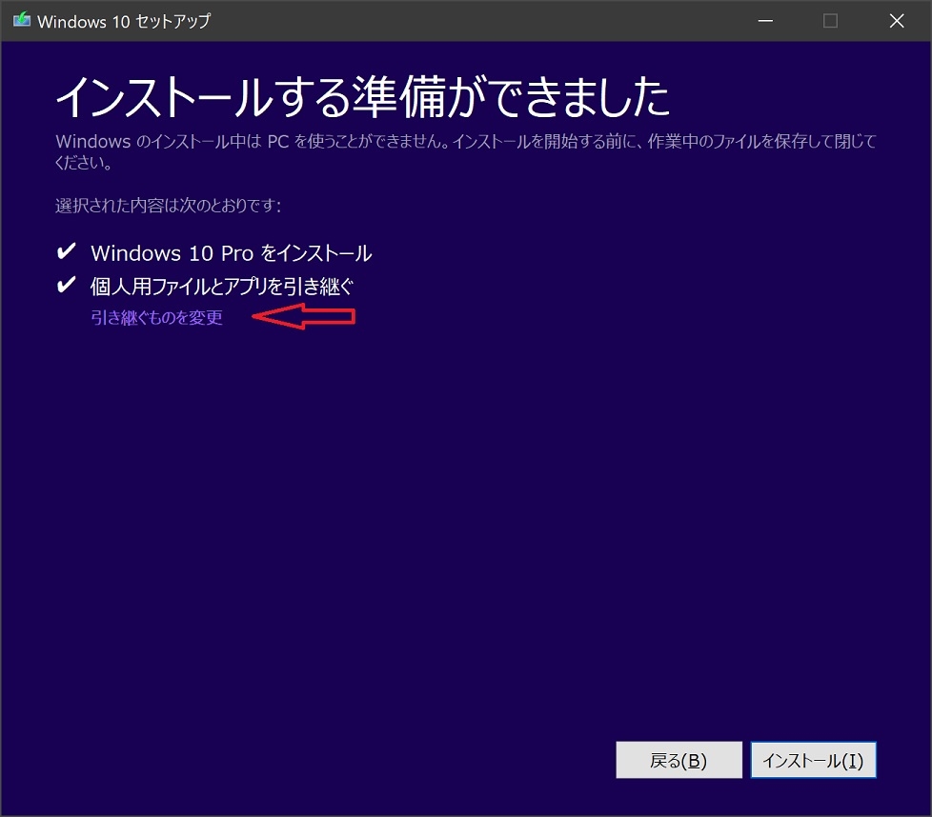This screenshot has width=932, height=817.
Task: Click the checkmark beside 個人用ファイルとアプリを引き継ぐ
Action: [x=66, y=285]
